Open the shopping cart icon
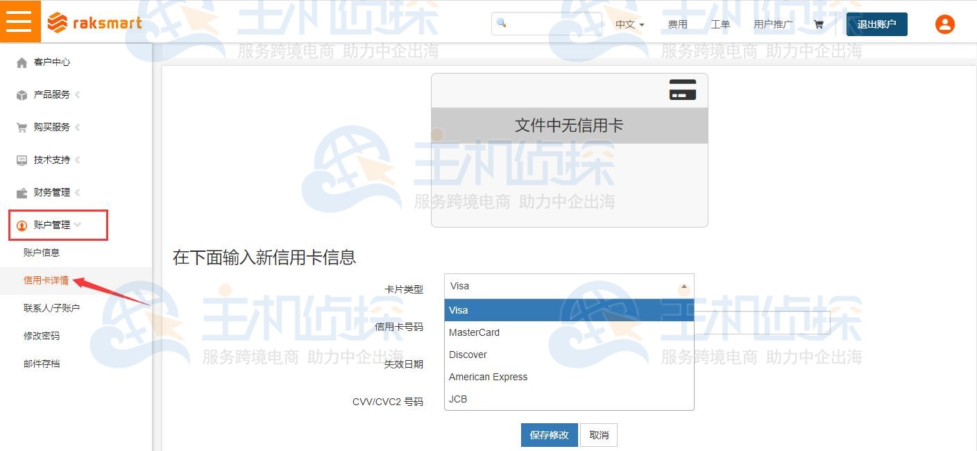This screenshot has width=977, height=451. (819, 24)
